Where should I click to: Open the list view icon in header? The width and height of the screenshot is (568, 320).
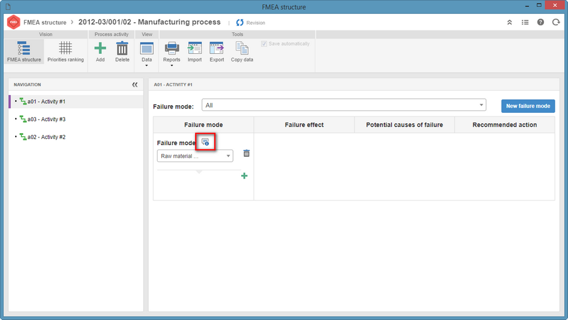pyautogui.click(x=525, y=22)
